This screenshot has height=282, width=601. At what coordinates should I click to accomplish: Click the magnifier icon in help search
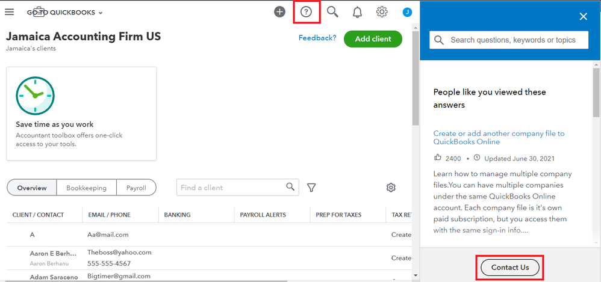tap(439, 40)
